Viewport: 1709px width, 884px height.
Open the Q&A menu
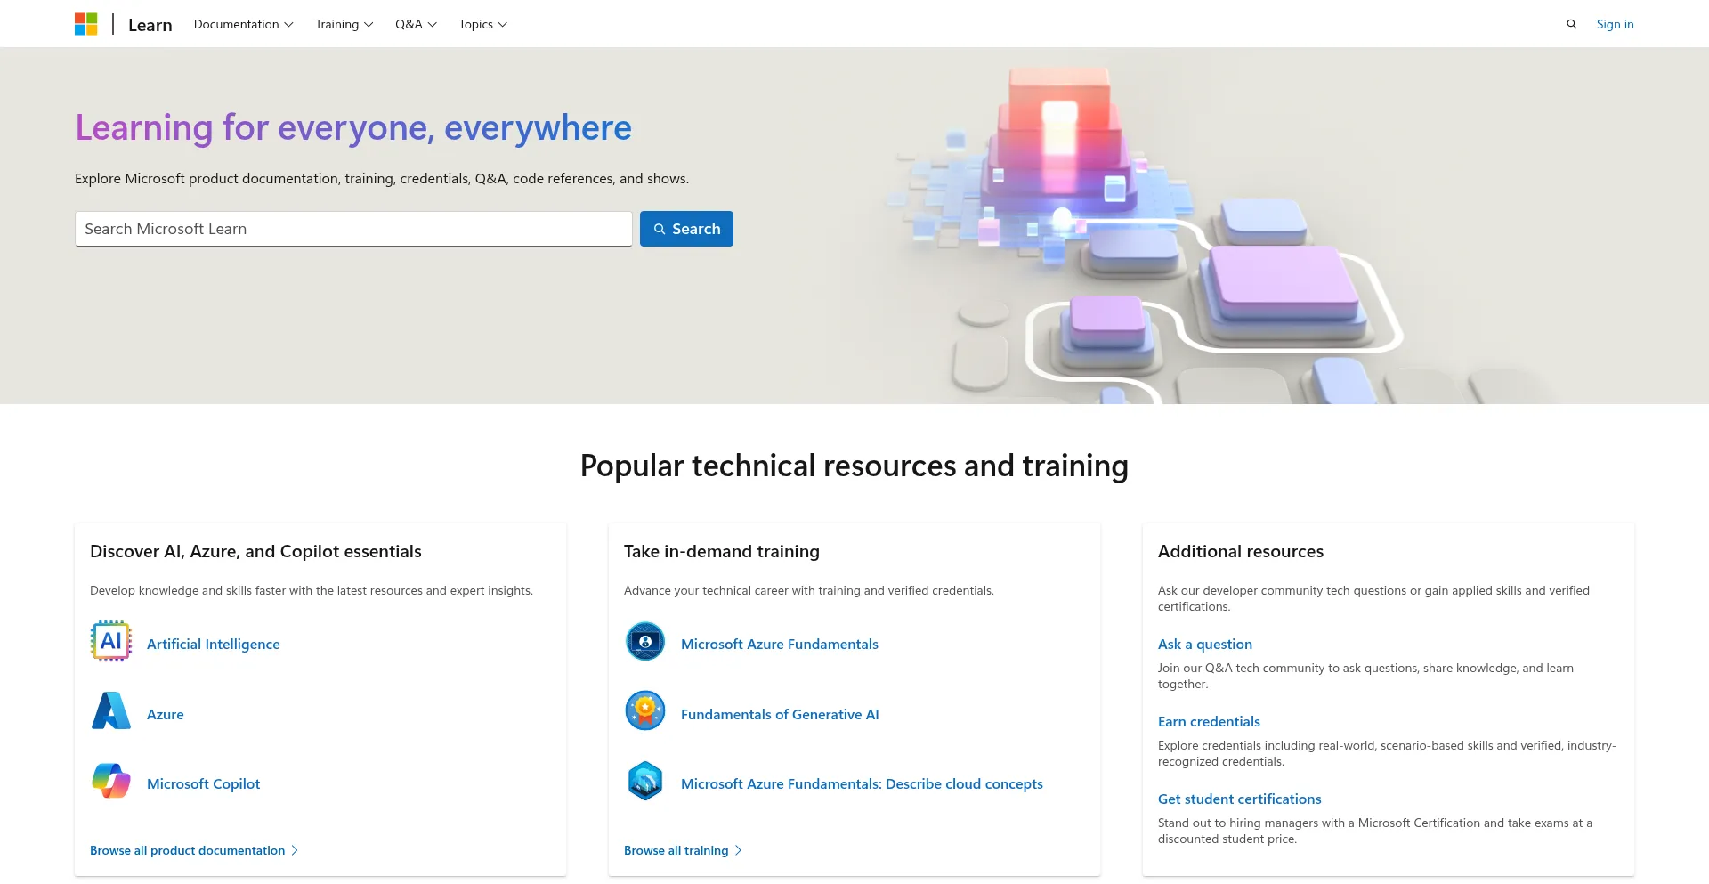415,24
